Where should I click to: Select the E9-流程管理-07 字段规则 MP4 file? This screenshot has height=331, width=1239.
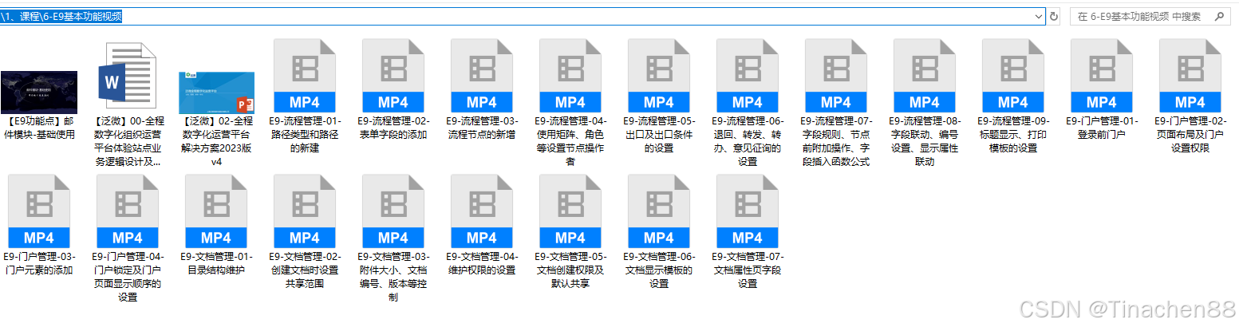(835, 76)
